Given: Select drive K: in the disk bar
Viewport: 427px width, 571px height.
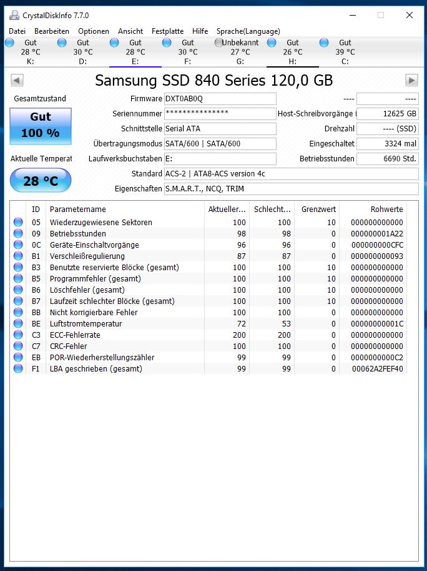Looking at the screenshot, I should point(31,52).
